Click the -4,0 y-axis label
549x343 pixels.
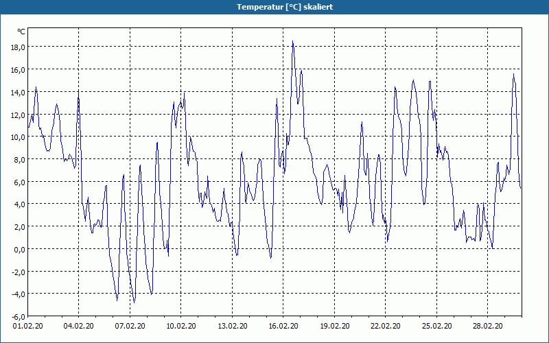click(19, 294)
